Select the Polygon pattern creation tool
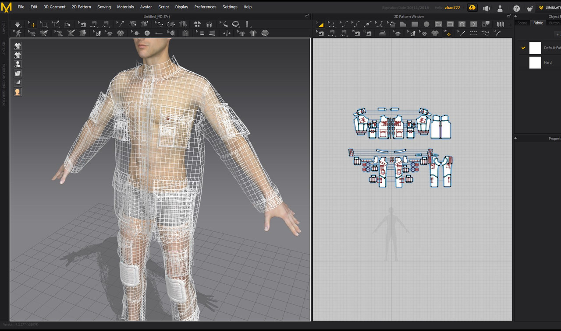Viewport: 561px width, 331px height. [402, 24]
